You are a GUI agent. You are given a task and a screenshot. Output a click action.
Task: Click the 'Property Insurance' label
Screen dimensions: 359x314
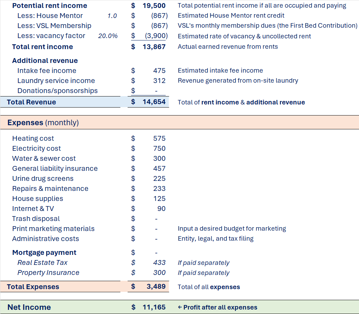pos(48,273)
